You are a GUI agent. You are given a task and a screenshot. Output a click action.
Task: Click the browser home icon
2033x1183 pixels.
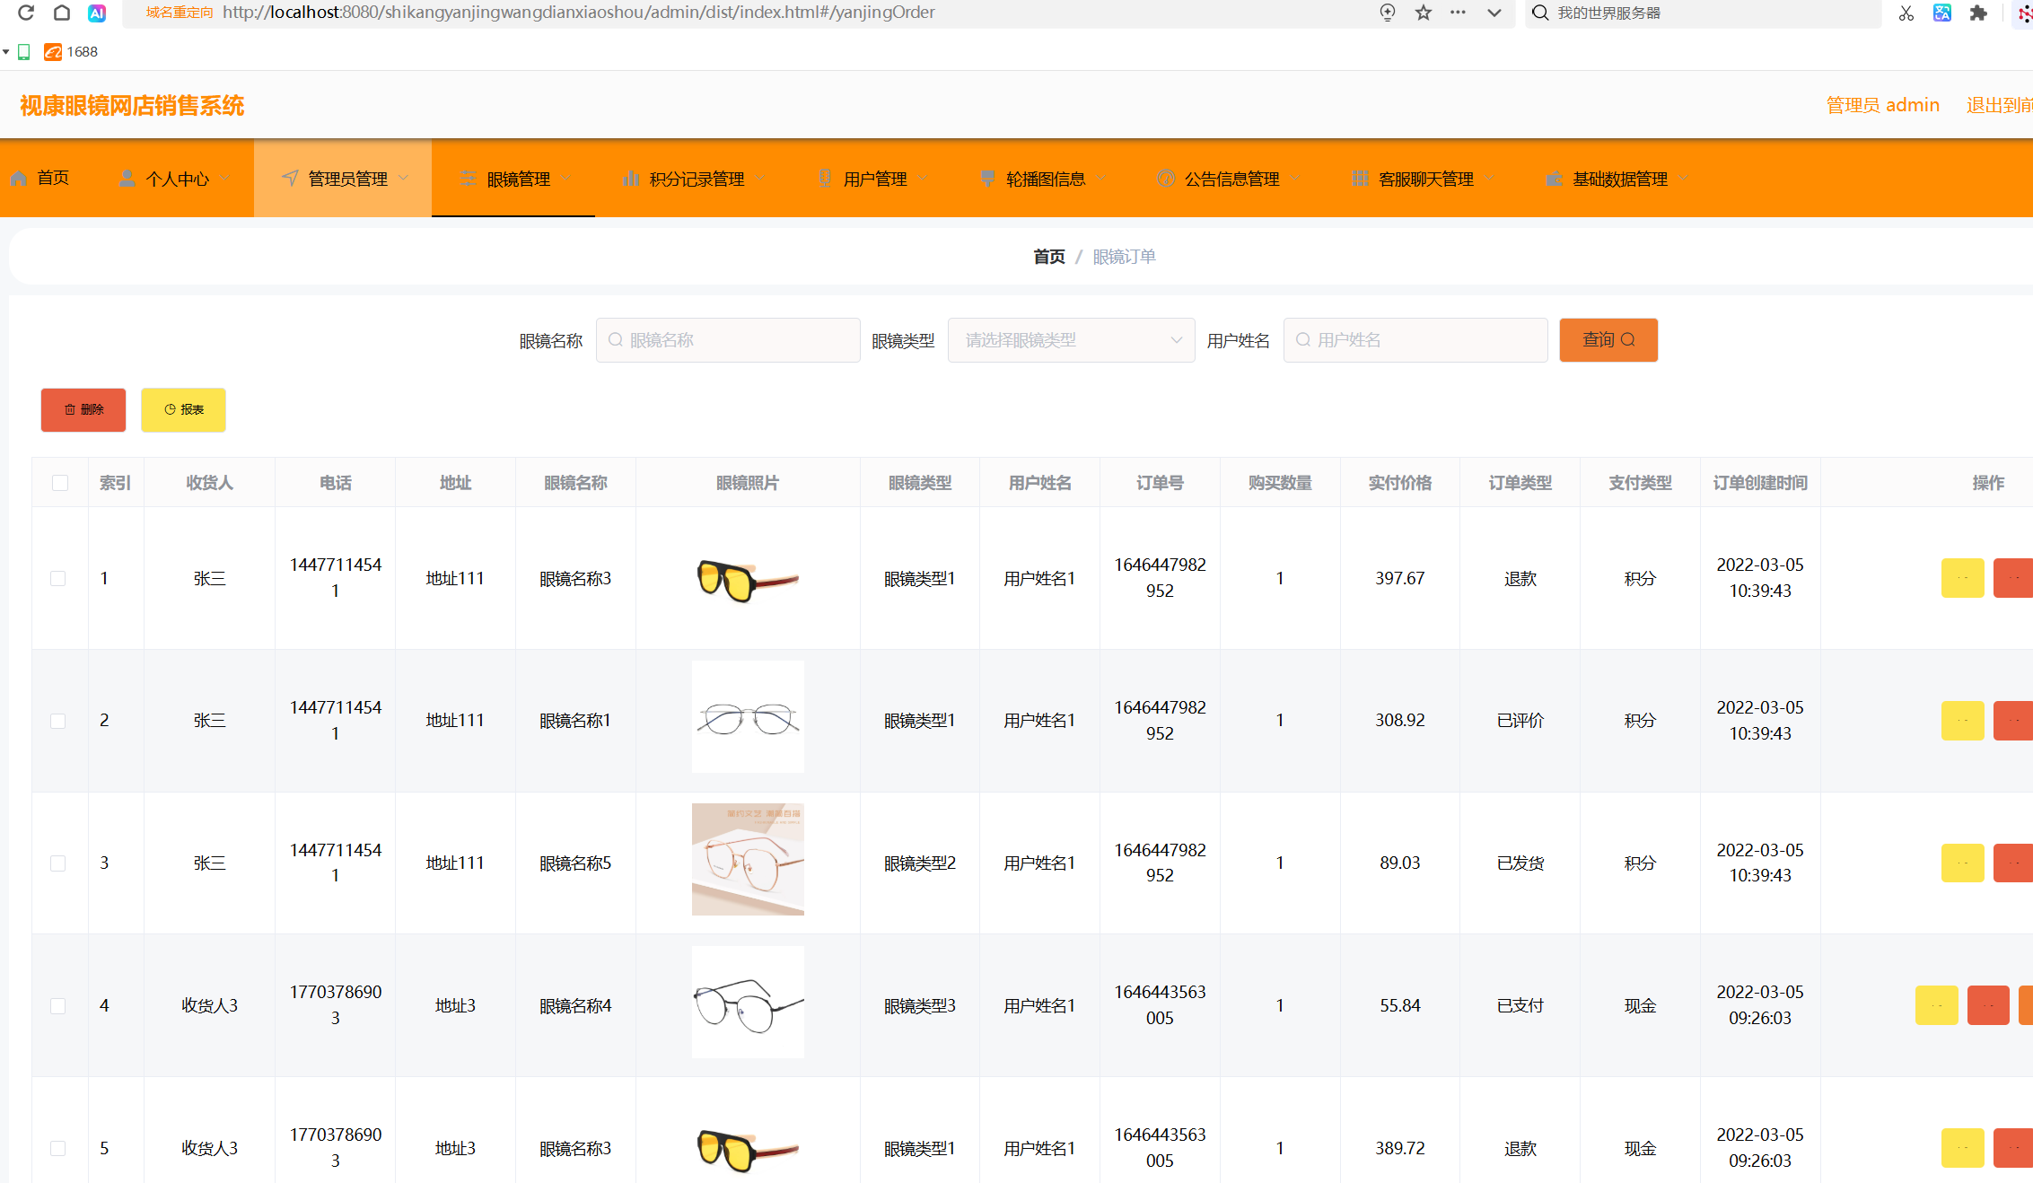click(61, 13)
